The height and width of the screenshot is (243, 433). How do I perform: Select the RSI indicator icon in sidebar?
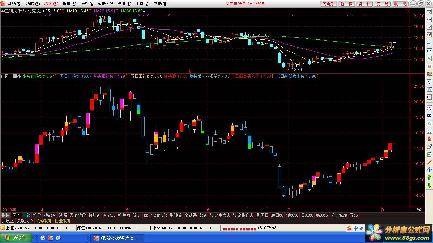[x=429, y=115]
